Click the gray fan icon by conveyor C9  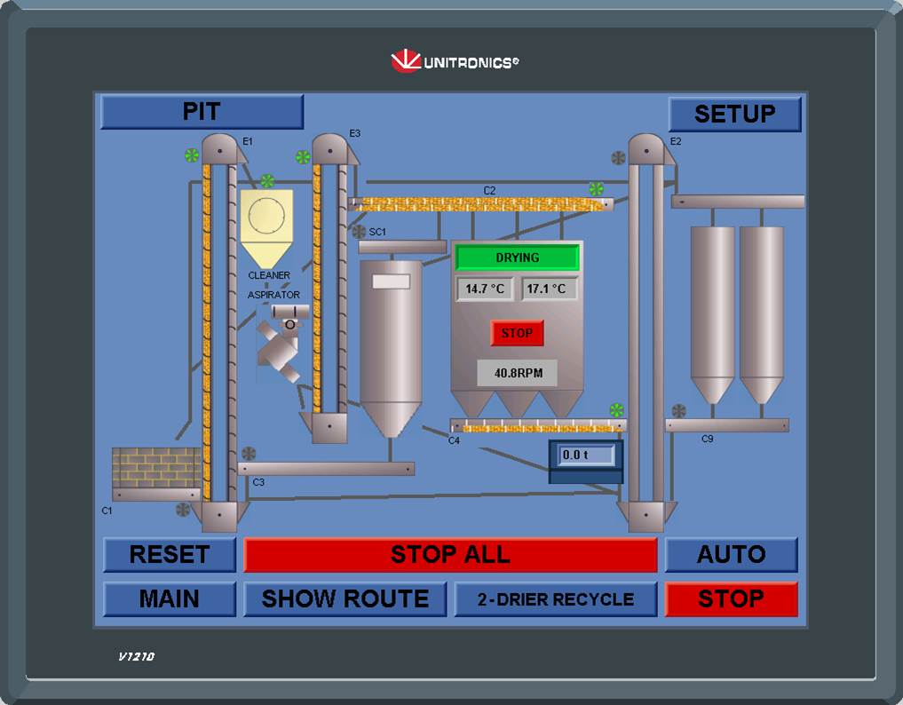679,411
